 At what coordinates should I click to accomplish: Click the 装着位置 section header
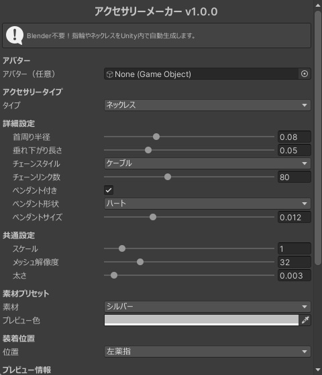tap(19, 338)
